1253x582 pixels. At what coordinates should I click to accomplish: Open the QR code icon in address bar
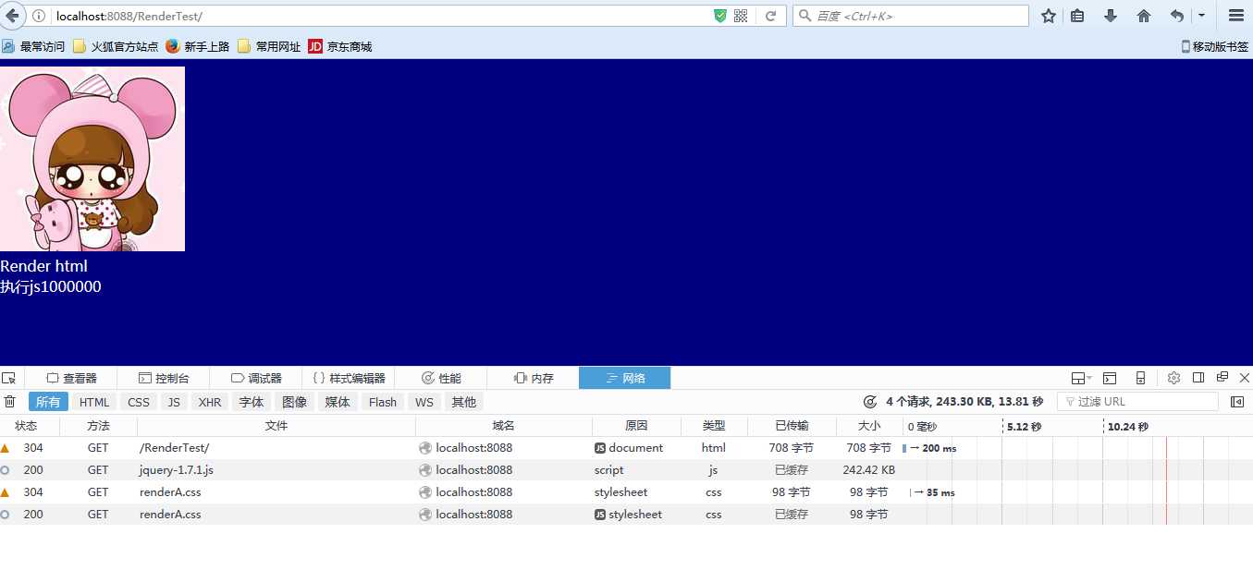(741, 16)
